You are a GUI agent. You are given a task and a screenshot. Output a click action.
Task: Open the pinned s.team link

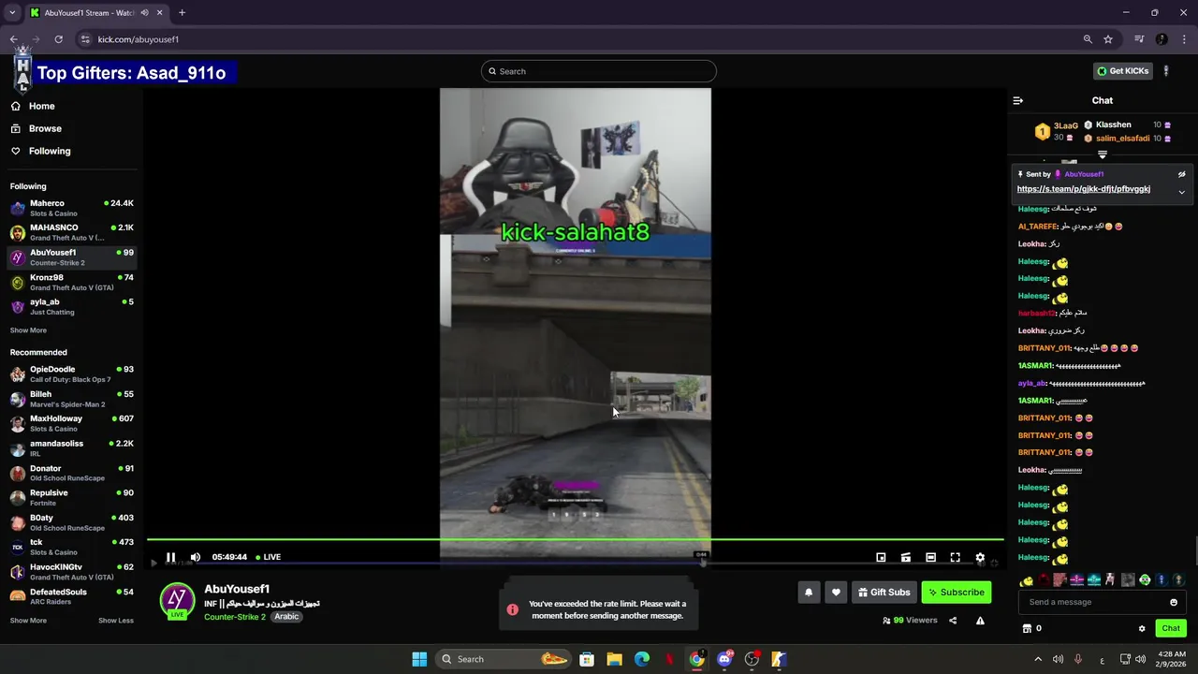1083,189
